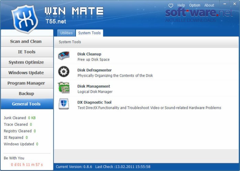
Task: Click 'Physically Organizing the Contents of the Disk'
Action: [115, 76]
